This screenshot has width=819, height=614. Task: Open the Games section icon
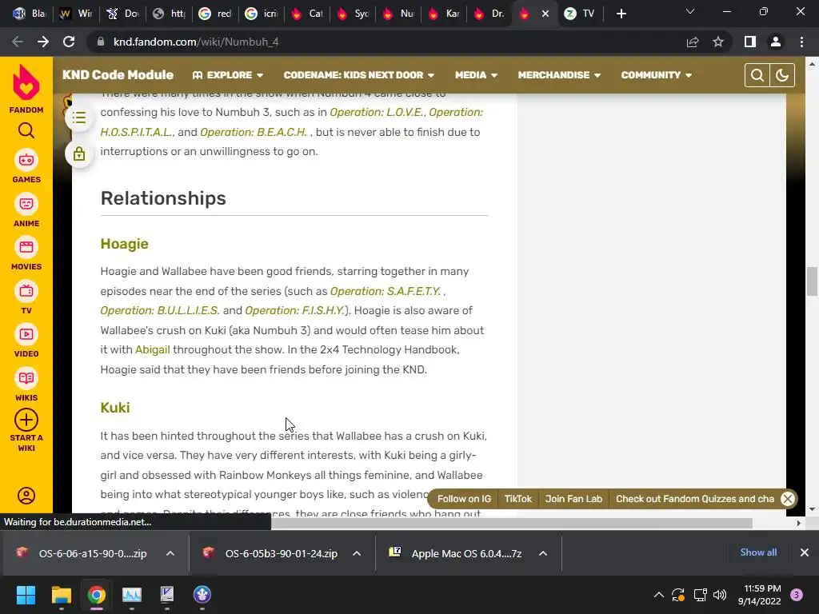point(26,160)
